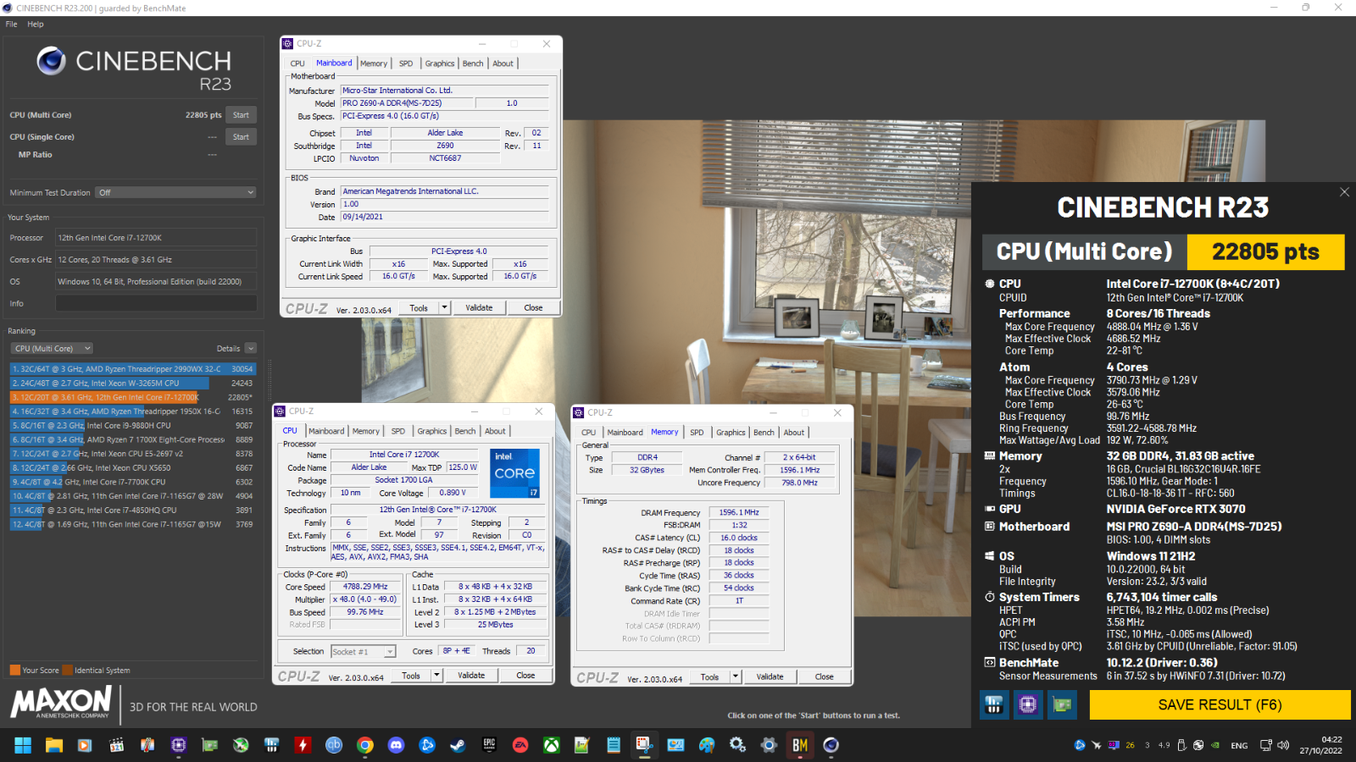Open the EA app from the taskbar
Image resolution: width=1356 pixels, height=762 pixels.
tap(520, 745)
